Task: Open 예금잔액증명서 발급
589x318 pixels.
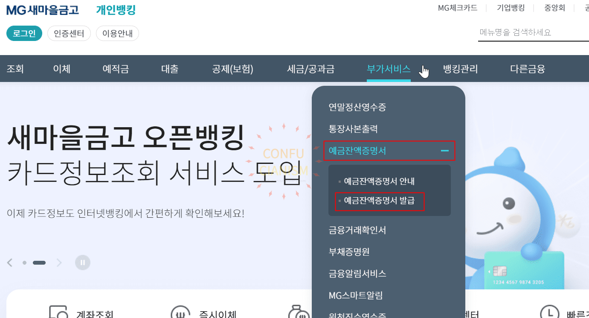Action: [x=379, y=200]
